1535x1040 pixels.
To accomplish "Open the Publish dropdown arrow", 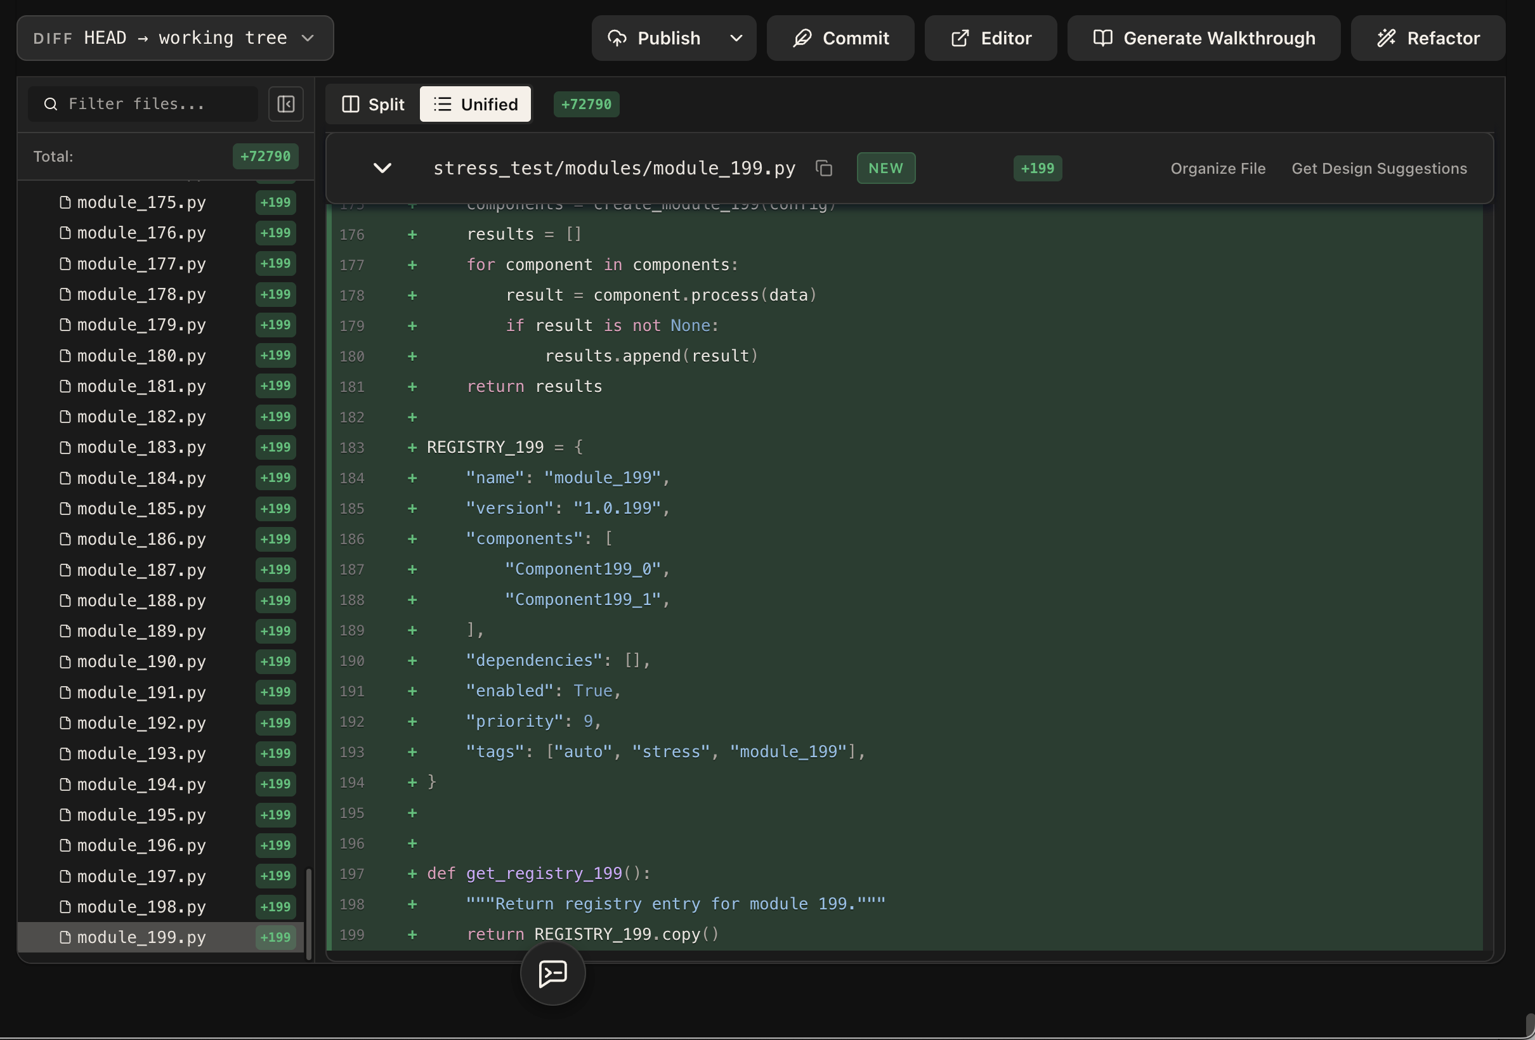I will point(736,38).
